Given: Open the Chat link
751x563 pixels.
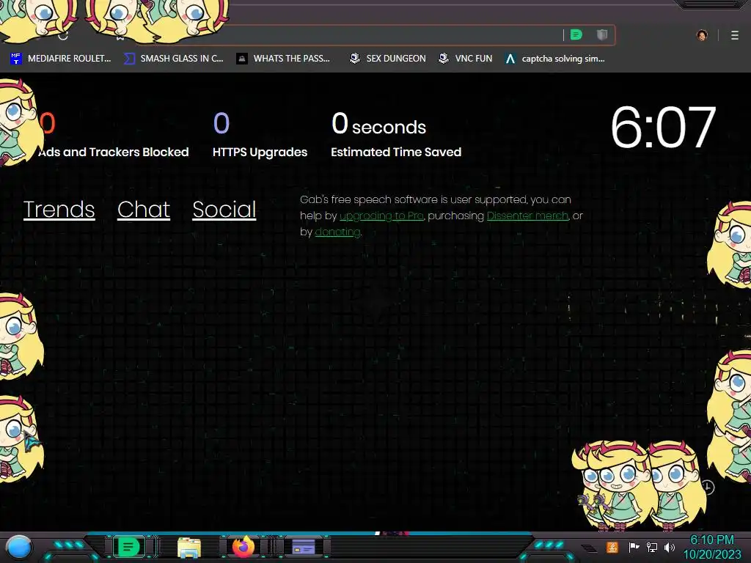Looking at the screenshot, I should click(x=144, y=210).
